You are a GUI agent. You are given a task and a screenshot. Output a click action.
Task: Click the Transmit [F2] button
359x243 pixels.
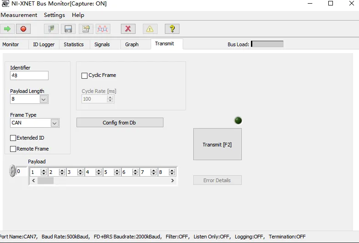click(x=217, y=144)
